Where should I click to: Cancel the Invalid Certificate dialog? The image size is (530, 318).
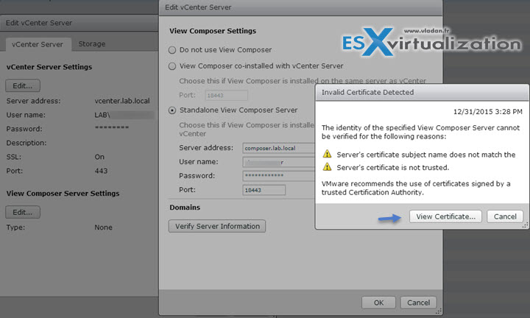[x=505, y=216]
